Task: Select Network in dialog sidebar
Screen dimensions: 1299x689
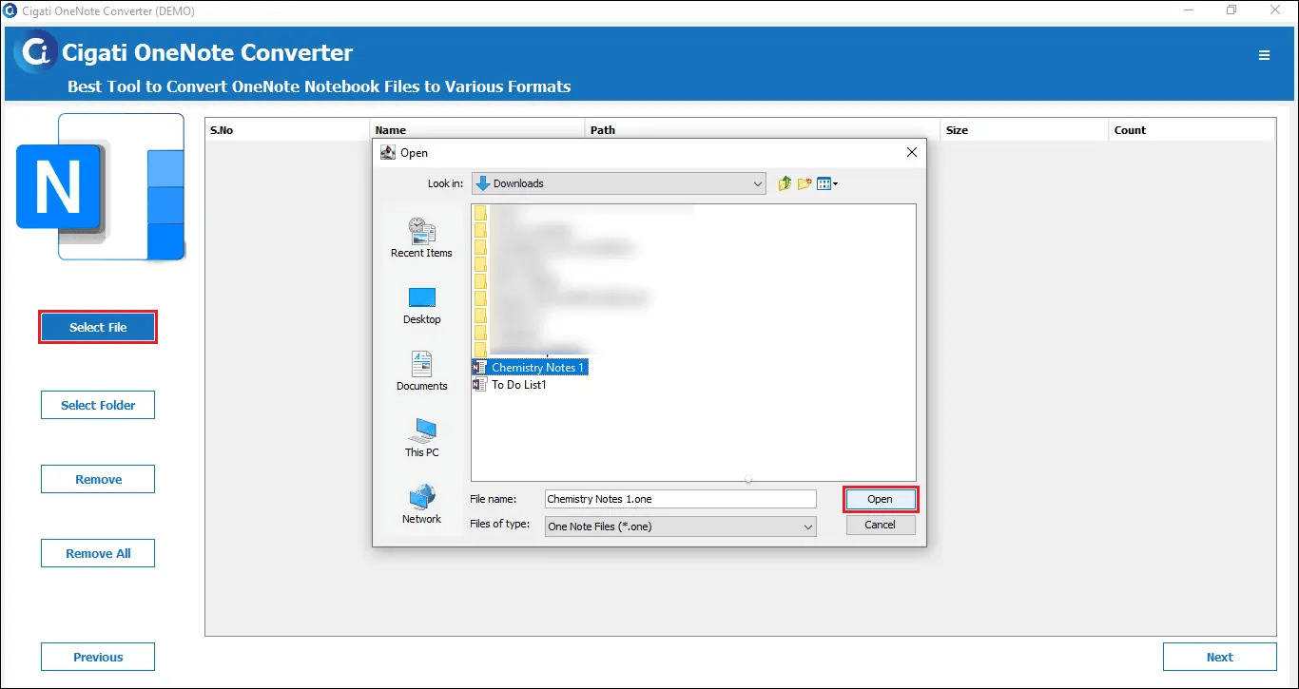Action: click(421, 505)
